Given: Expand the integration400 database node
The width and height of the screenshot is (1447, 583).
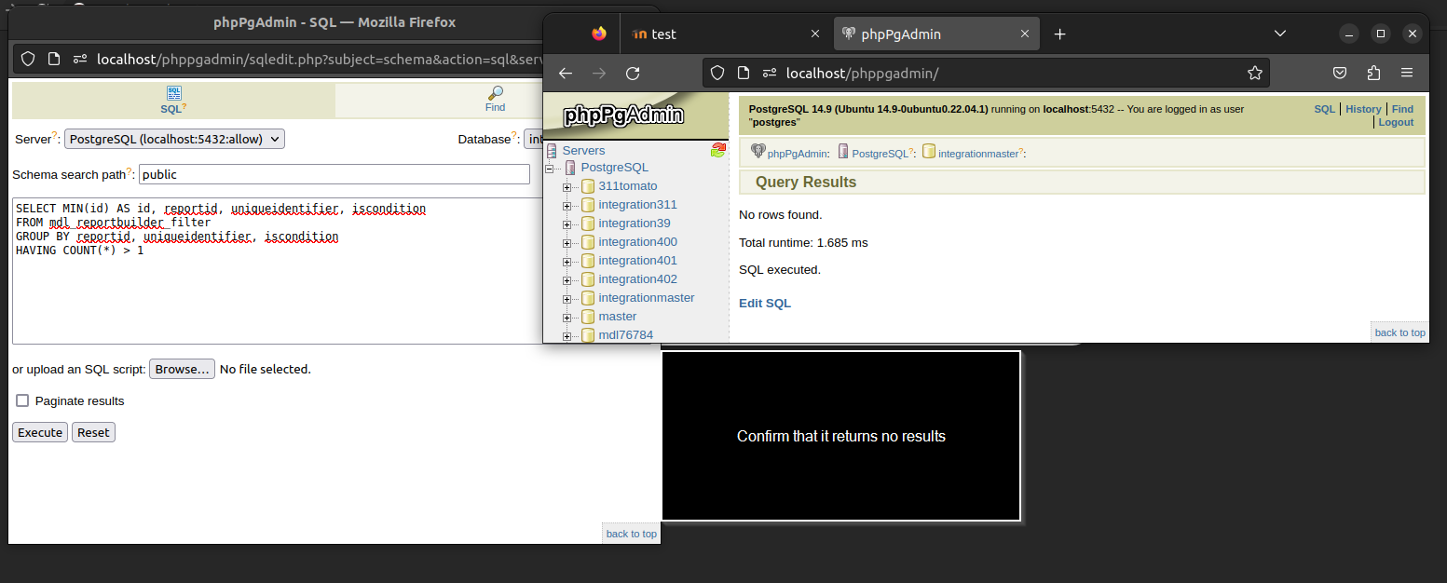Looking at the screenshot, I should tap(567, 243).
